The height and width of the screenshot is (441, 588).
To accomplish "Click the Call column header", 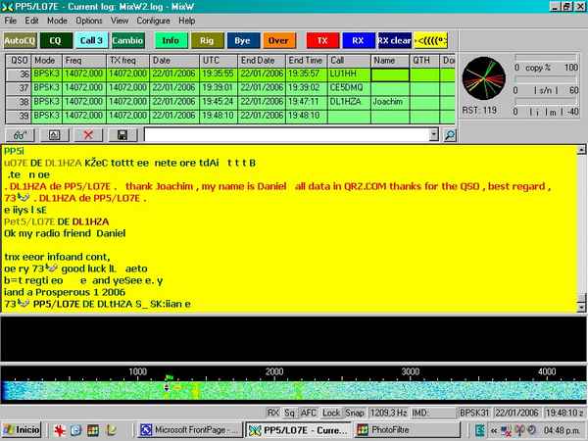I will click(x=349, y=61).
